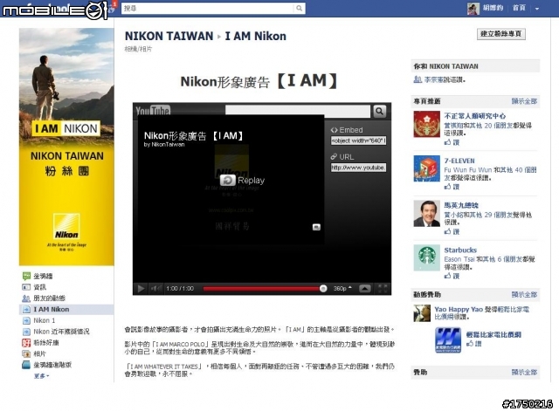Open the recommended page with red emblem
The width and height of the screenshot is (559, 411).
point(427,124)
